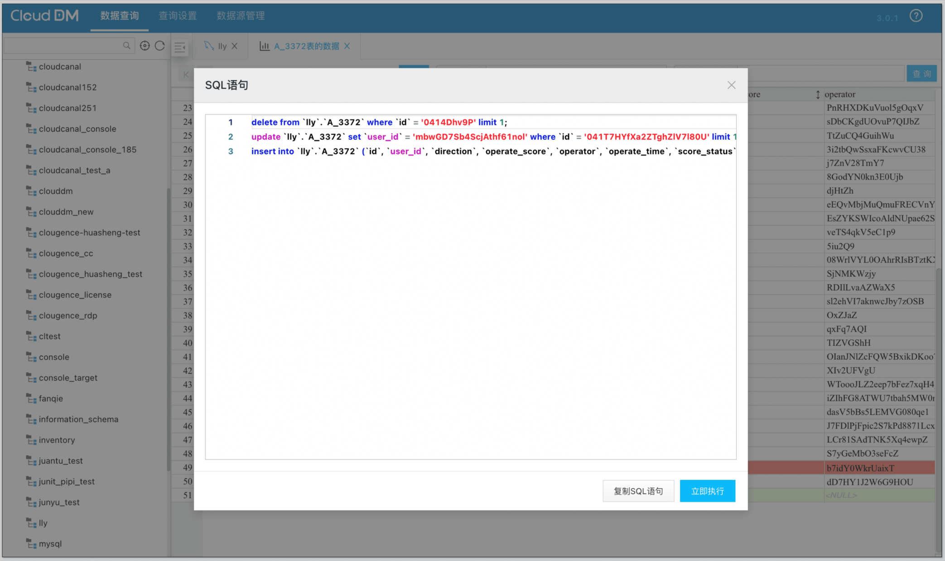Click the SQL line 2 update statement

[x=453, y=137]
